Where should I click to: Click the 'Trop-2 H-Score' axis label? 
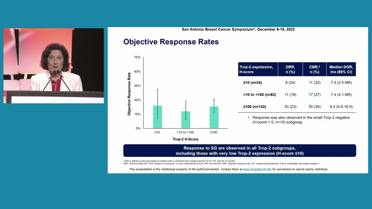[185, 139]
